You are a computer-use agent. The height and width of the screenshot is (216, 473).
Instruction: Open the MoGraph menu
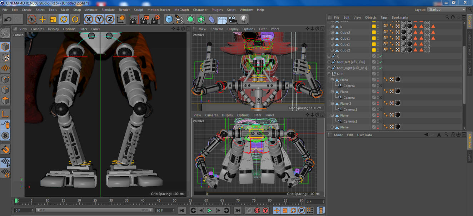tap(181, 10)
